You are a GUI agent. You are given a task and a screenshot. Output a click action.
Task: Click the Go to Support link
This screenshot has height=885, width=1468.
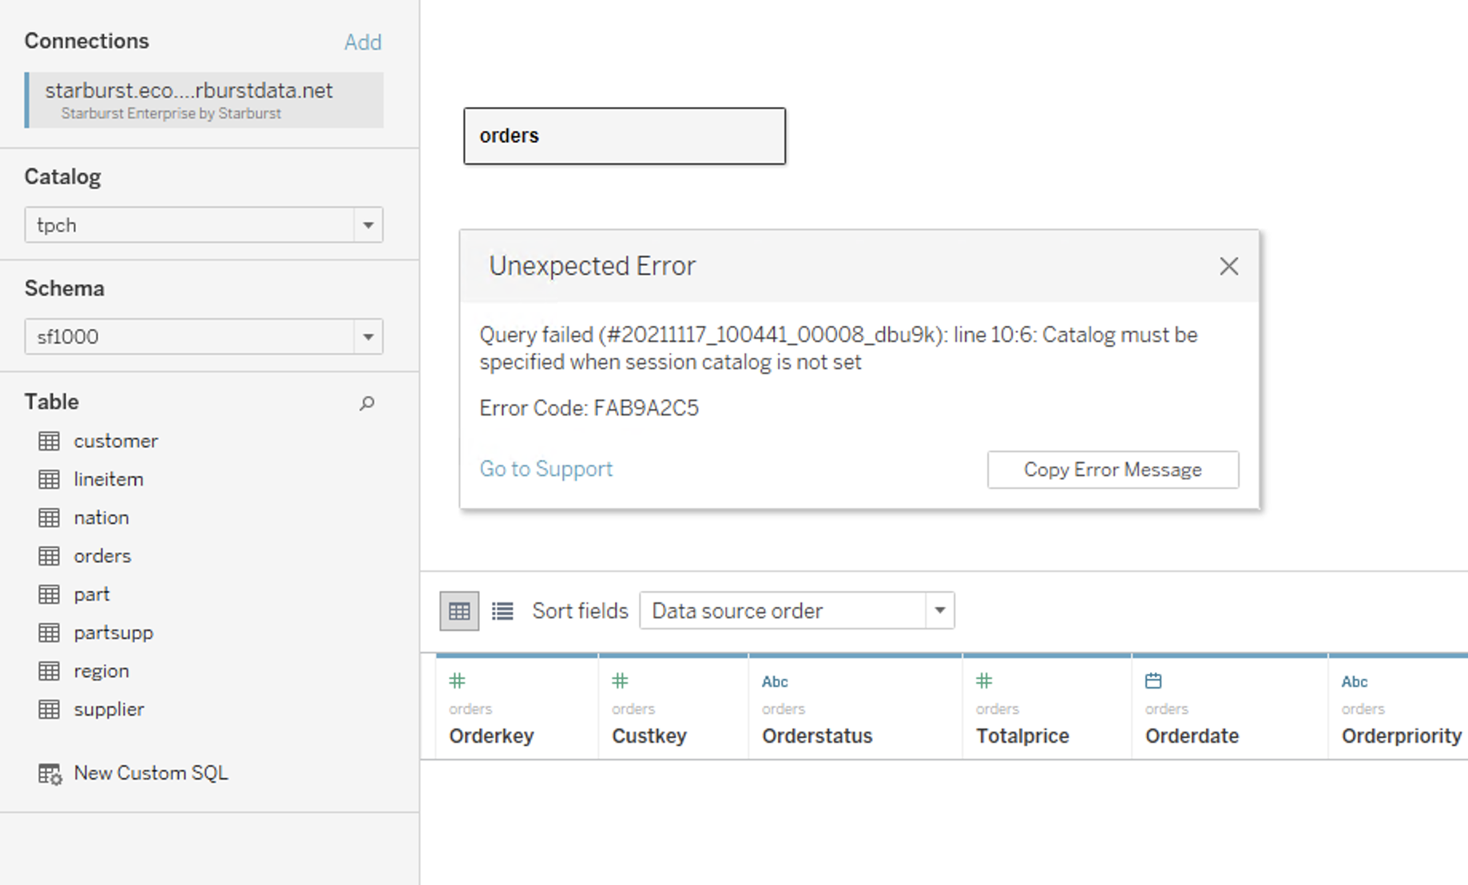tap(546, 469)
